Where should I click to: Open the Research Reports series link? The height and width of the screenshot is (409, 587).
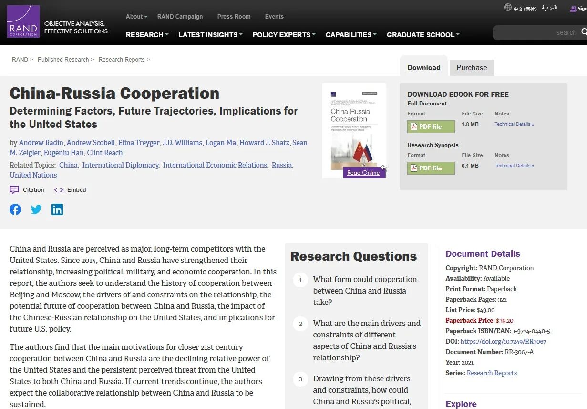coord(492,373)
